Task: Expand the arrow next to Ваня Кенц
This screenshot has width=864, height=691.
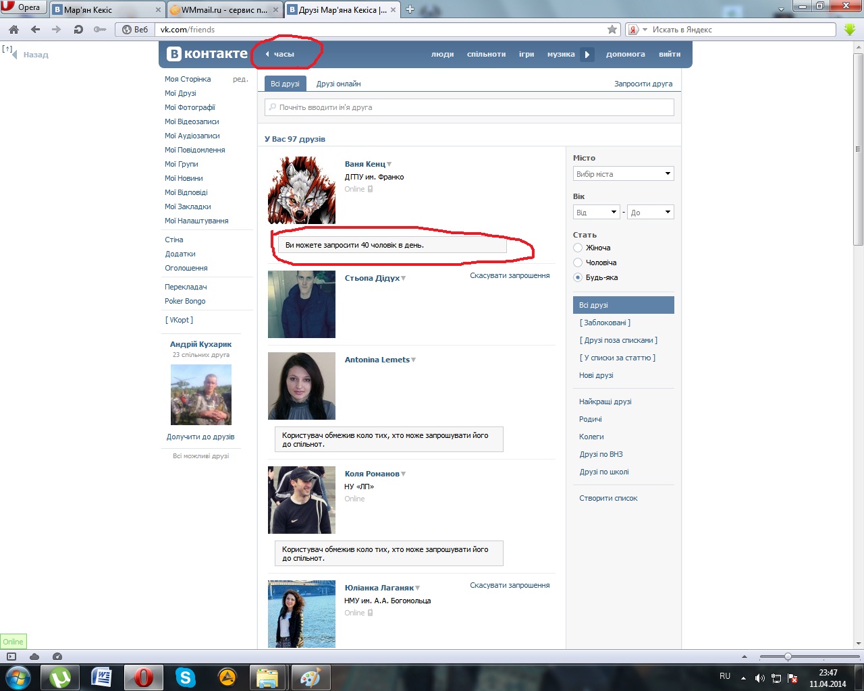Action: pyautogui.click(x=389, y=165)
